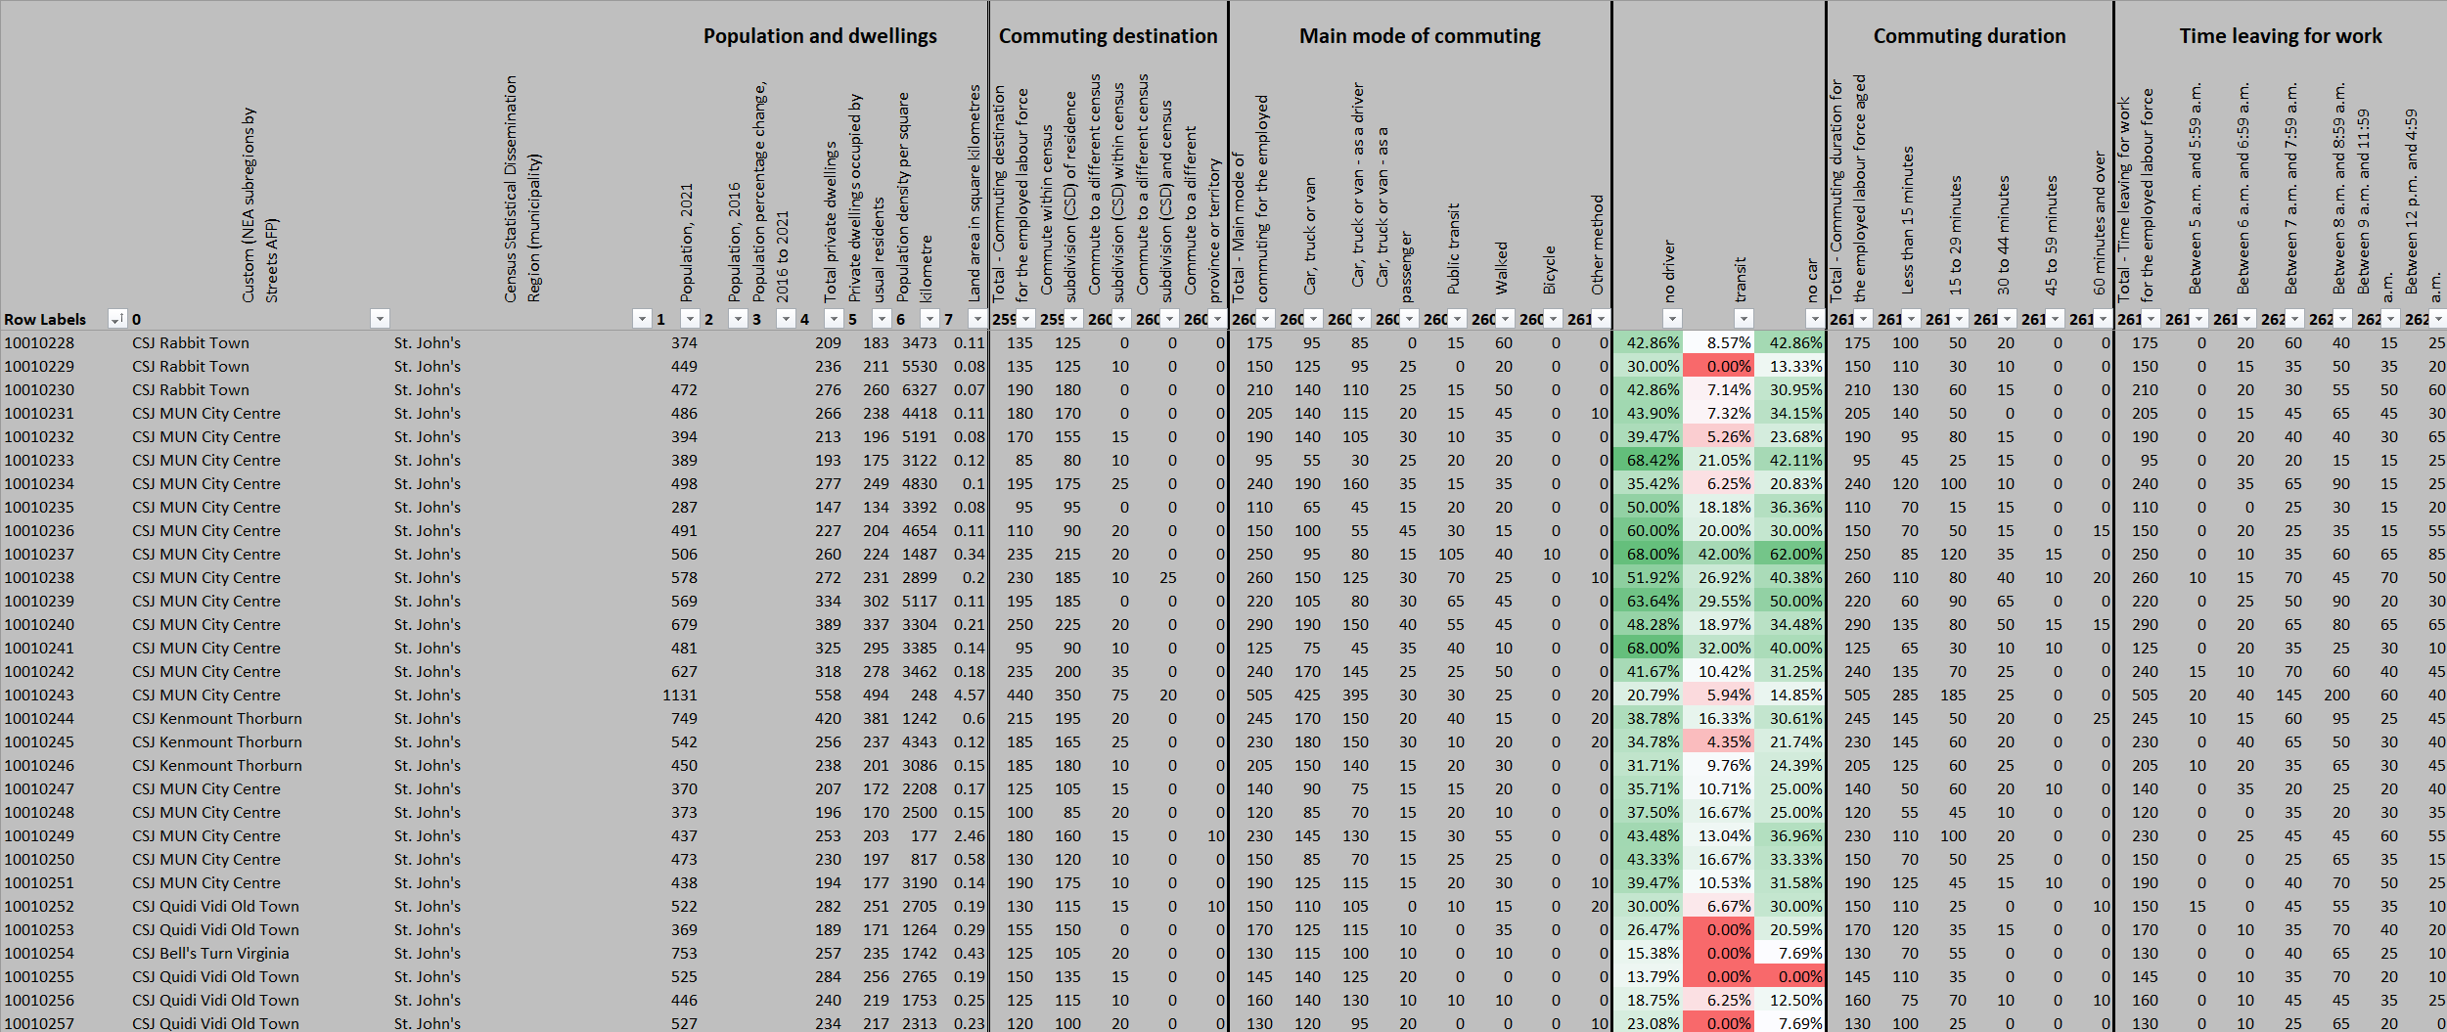Click the CSJ Bell's Turn Virginia cell
This screenshot has width=2447, height=1032.
pos(210,954)
